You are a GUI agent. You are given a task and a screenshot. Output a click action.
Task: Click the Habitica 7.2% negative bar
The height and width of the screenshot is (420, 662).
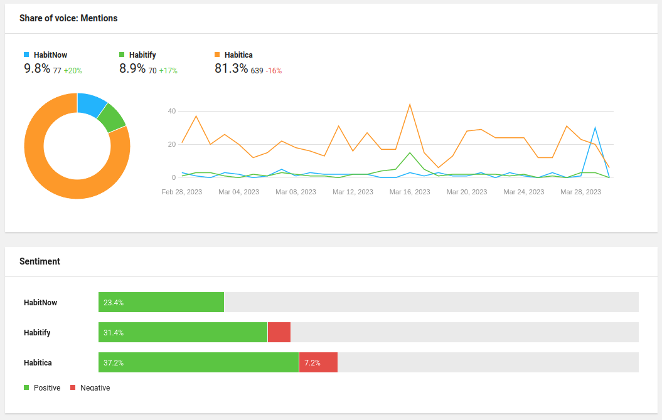(318, 363)
